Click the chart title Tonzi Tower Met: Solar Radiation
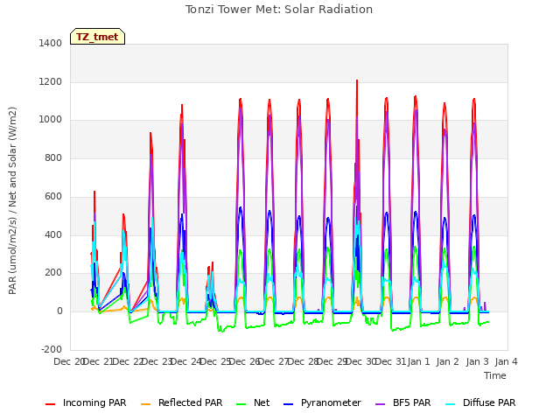This screenshot has height=420, width=560. point(279,10)
